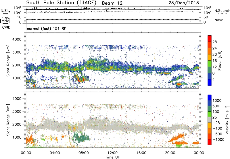This screenshot has width=230, height=159.
Task: Click the 'South Pole Station (fitACF)' title
Action: point(61,3)
